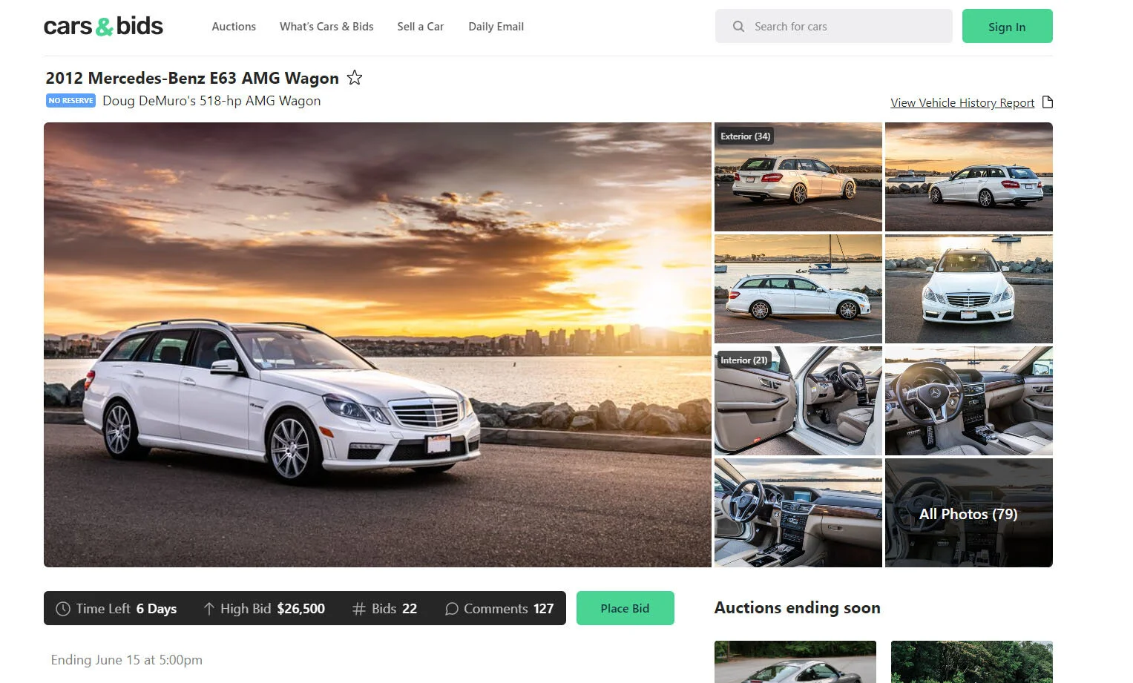This screenshot has width=1133, height=683.
Task: Click the Exterior (34) label
Action: 746,136
